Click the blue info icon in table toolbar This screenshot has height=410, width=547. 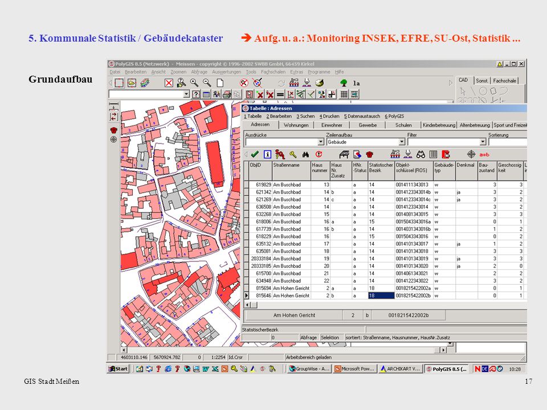tap(268, 154)
